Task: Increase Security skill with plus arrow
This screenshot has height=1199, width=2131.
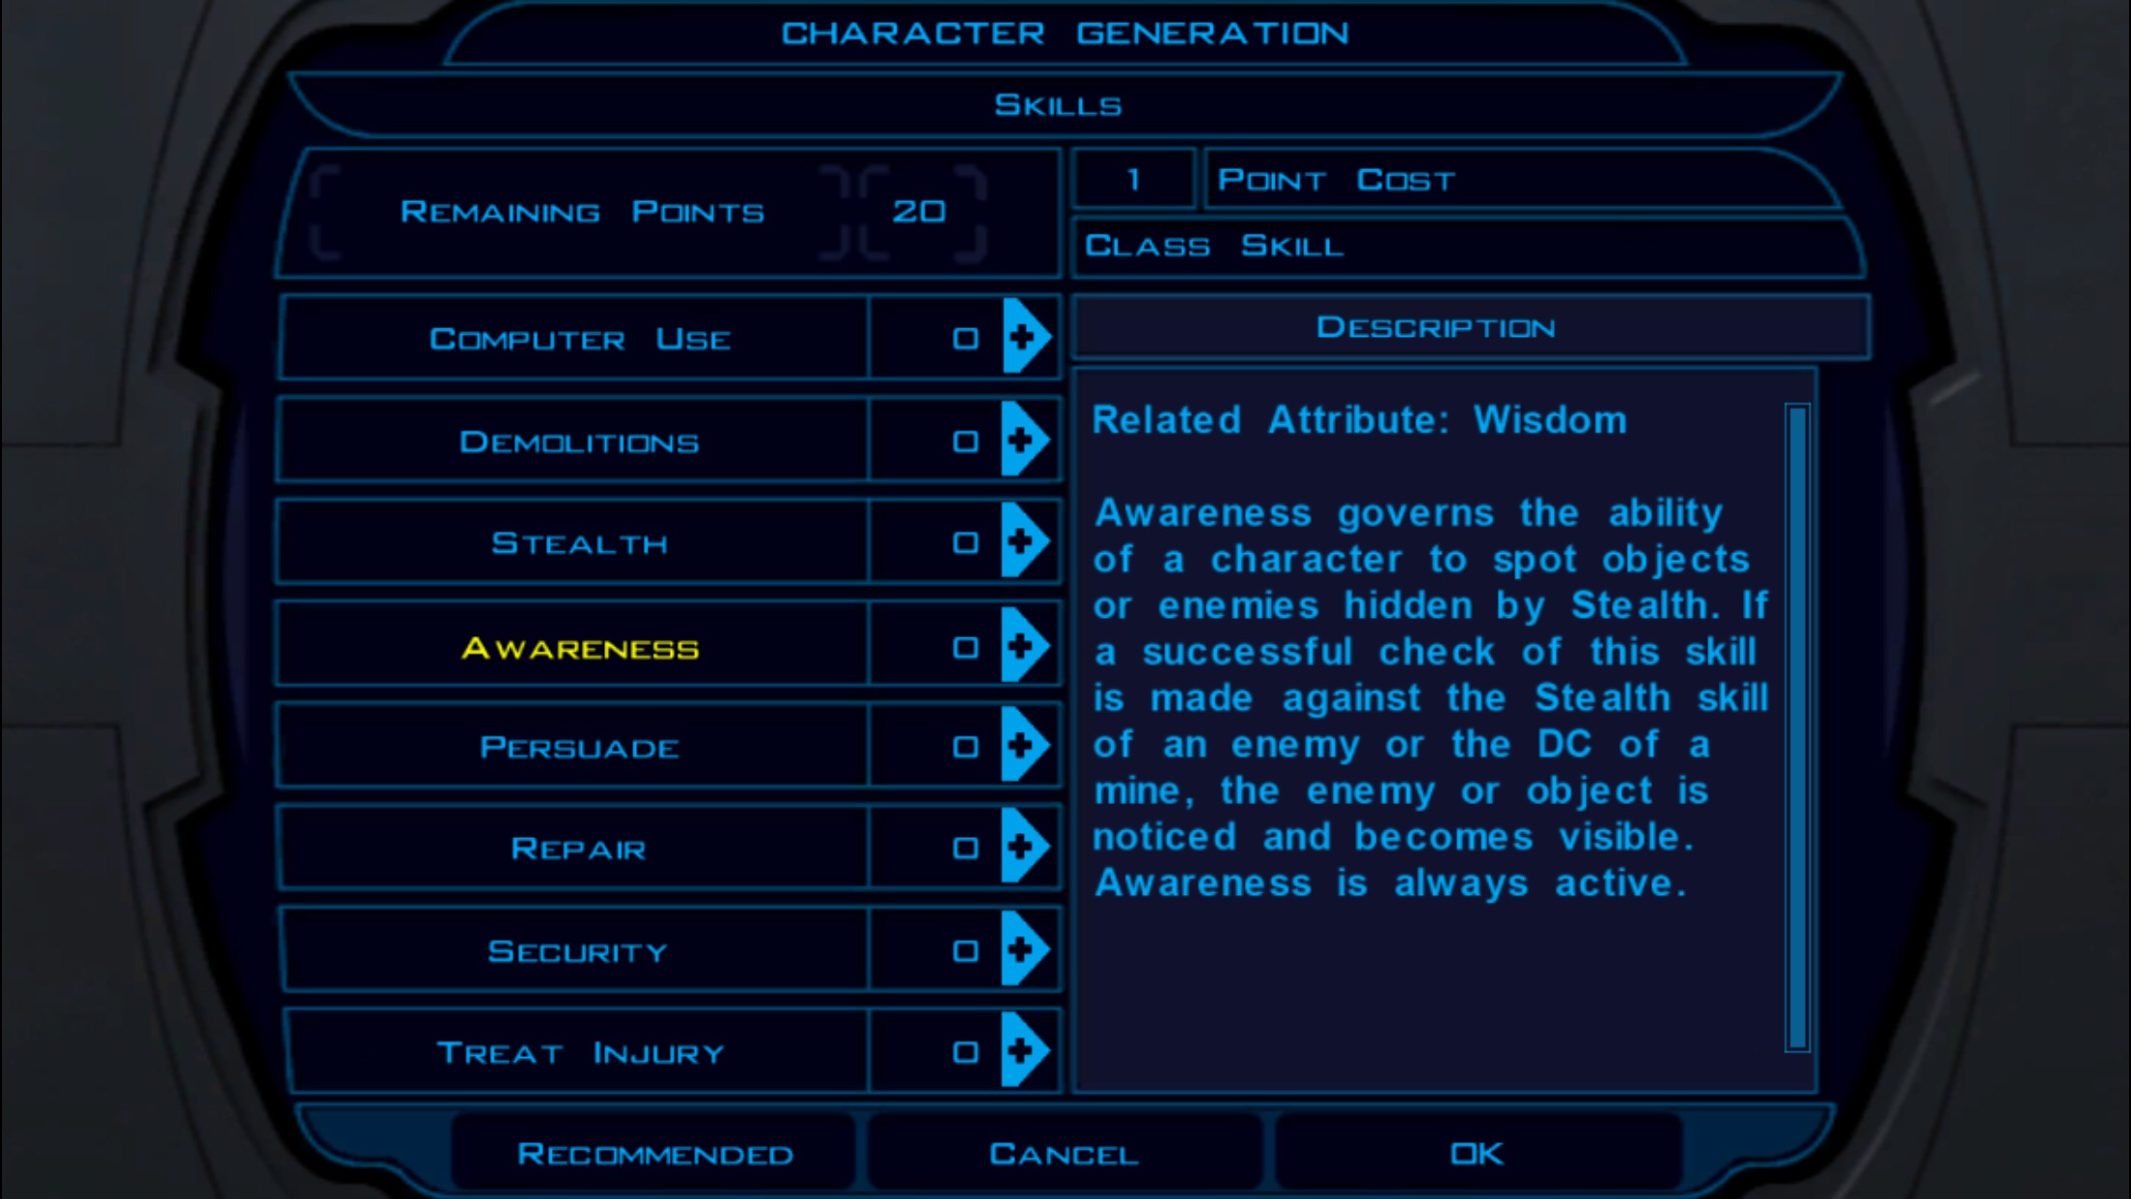Action: click(1027, 949)
